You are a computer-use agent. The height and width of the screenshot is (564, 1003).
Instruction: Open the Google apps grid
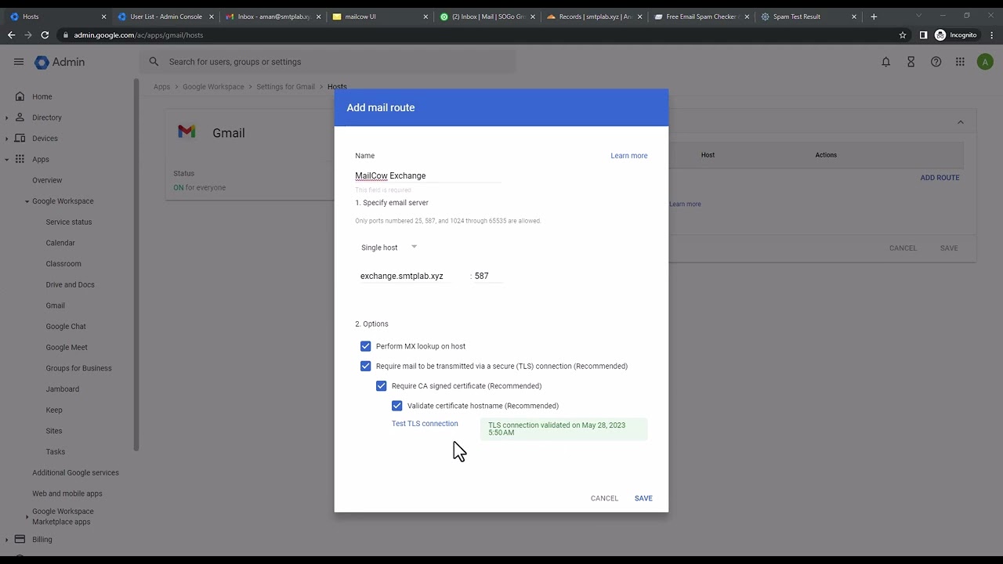point(960,62)
